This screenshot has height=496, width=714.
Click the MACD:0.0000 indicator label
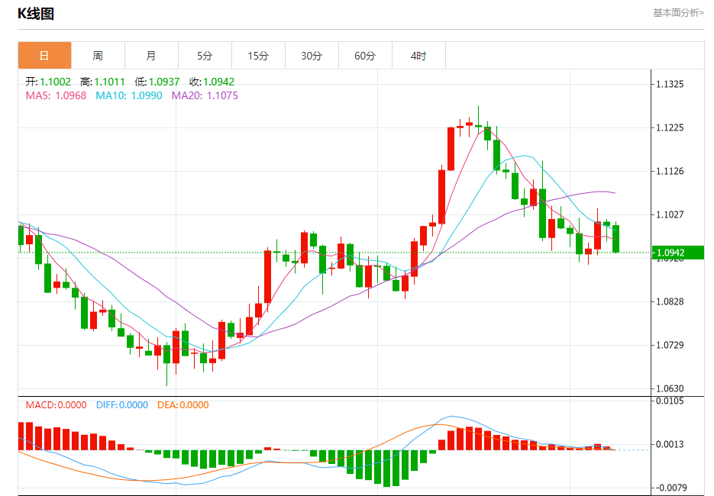pos(56,405)
